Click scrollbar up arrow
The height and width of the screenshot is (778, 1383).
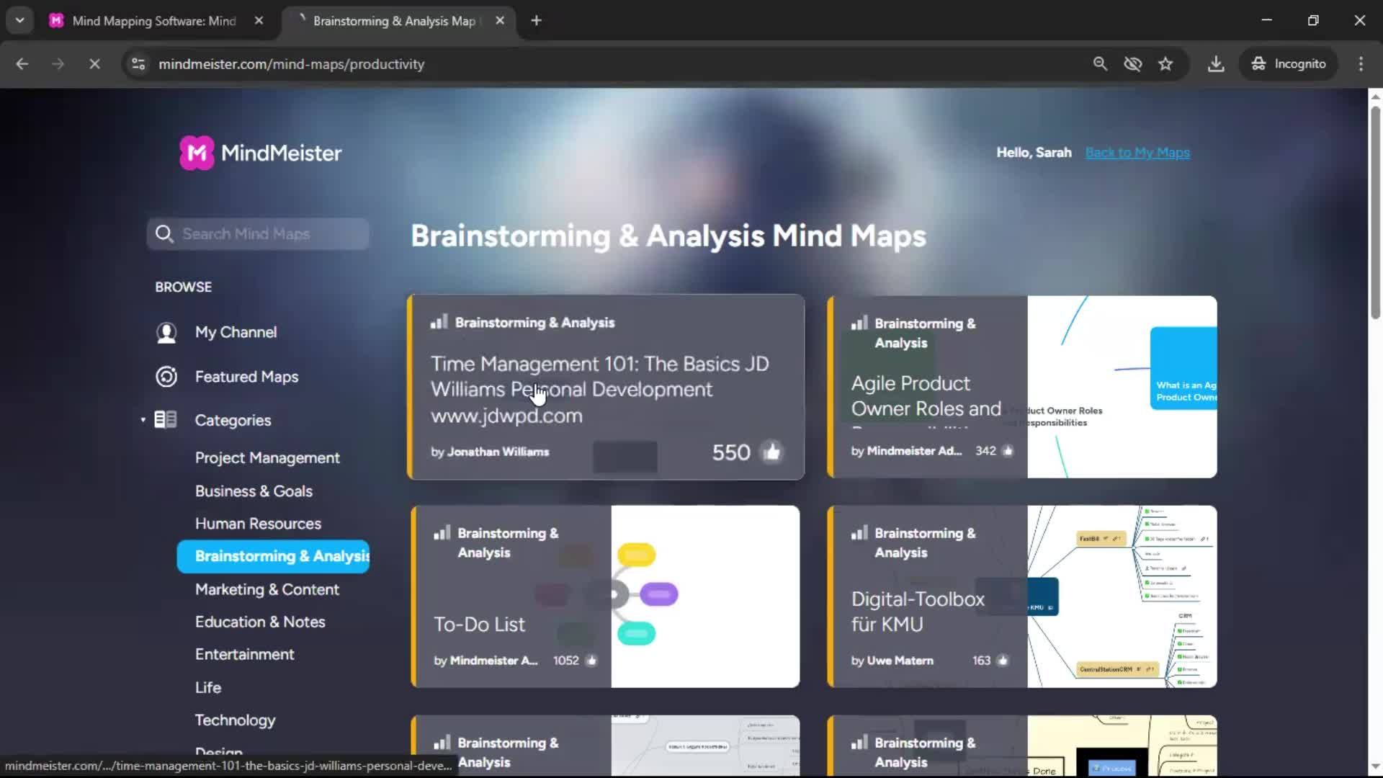pos(1375,96)
